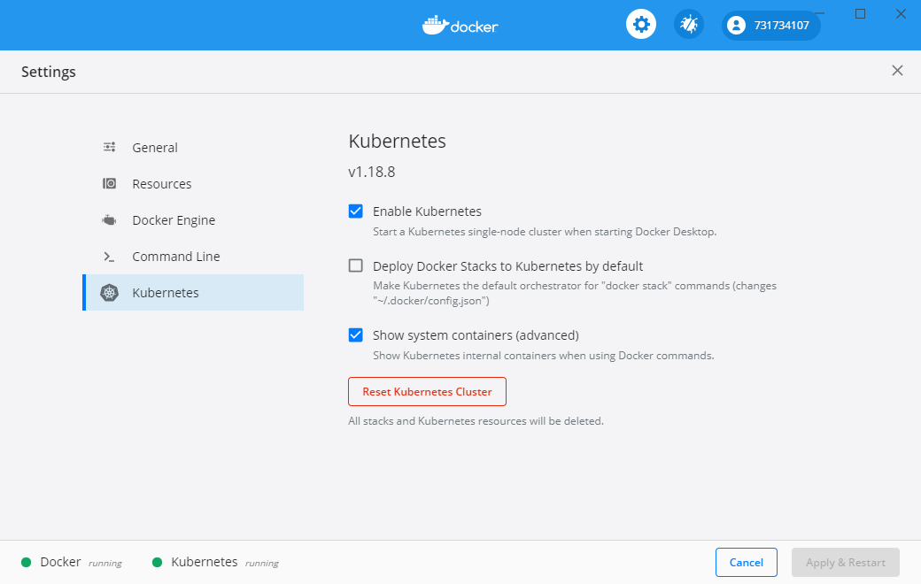This screenshot has width=921, height=584.
Task: Click the green Docker status dot
Action: (26, 562)
